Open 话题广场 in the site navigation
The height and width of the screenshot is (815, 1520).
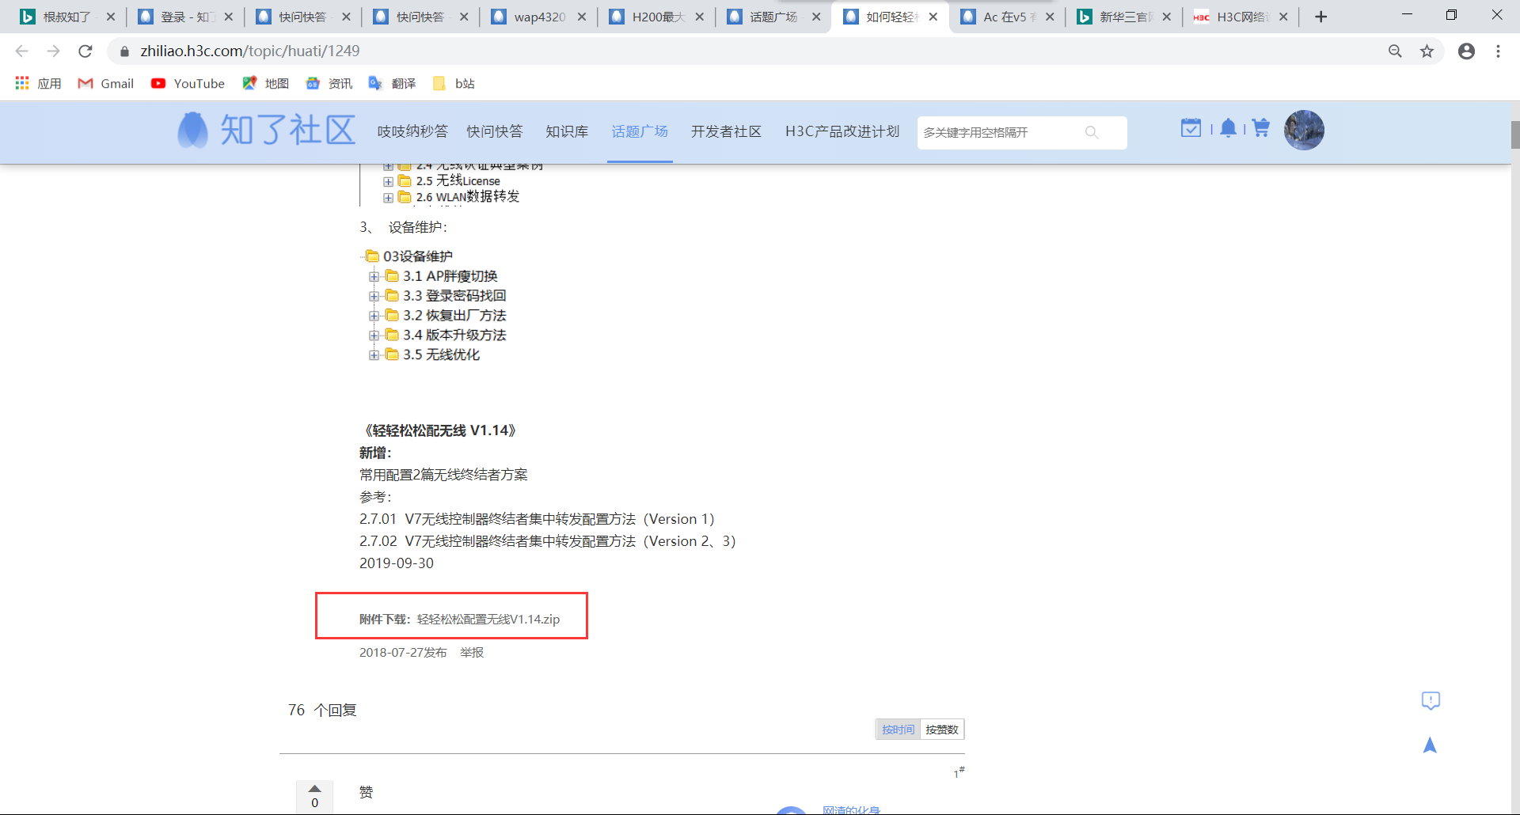pos(640,131)
